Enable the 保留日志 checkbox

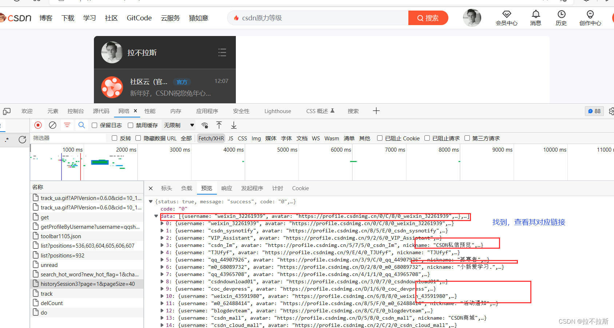94,125
